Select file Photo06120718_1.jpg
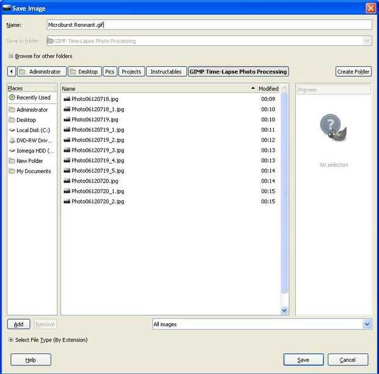The width and height of the screenshot is (379, 374). point(171,110)
